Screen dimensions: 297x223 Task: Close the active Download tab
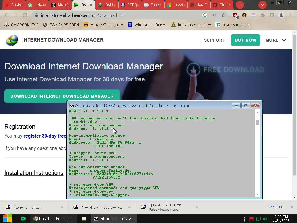(x=91, y=5)
